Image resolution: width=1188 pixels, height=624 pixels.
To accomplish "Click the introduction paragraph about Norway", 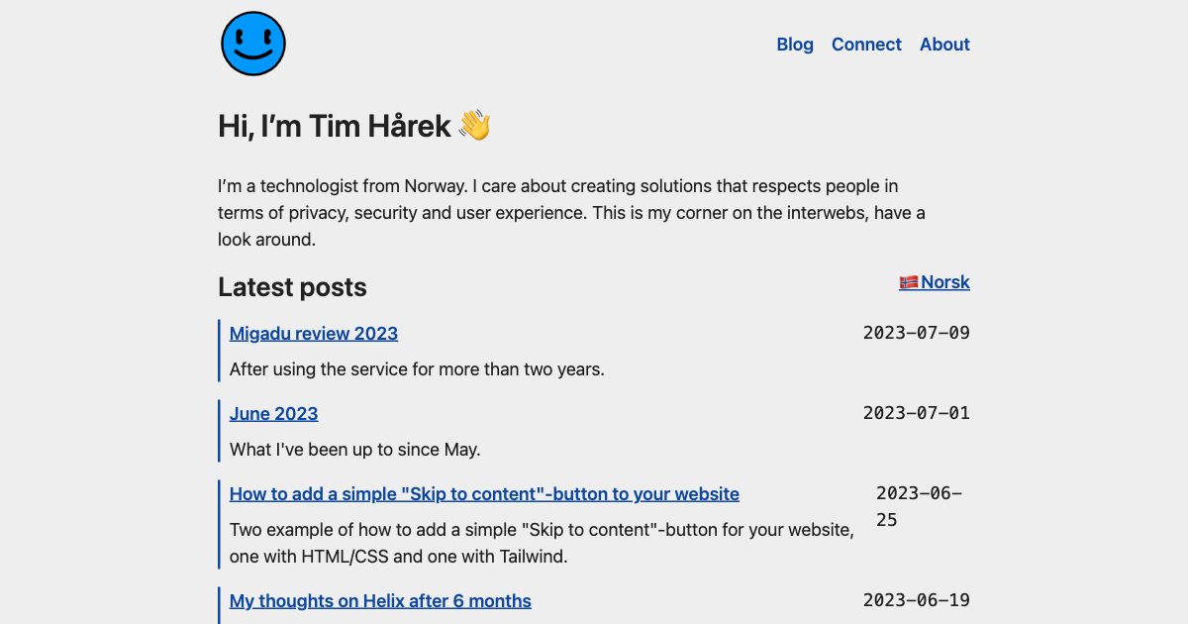I will point(571,212).
